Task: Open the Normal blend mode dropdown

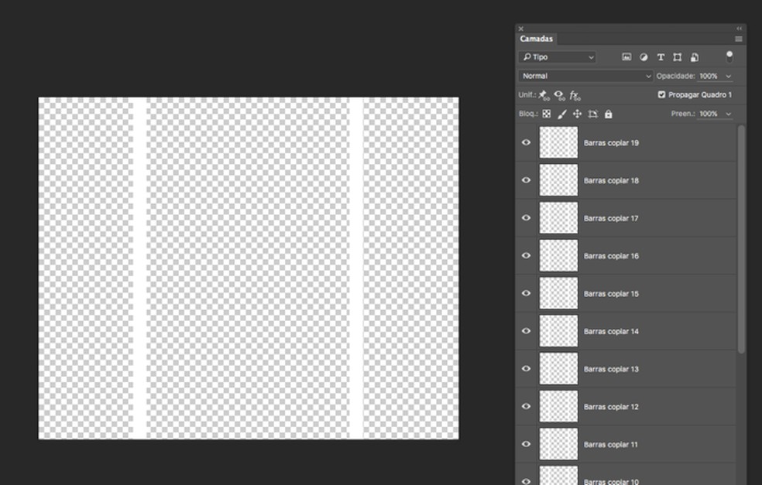Action: 585,77
